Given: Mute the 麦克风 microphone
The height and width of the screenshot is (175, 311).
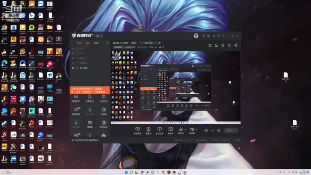Looking at the screenshot, I should tap(181, 131).
